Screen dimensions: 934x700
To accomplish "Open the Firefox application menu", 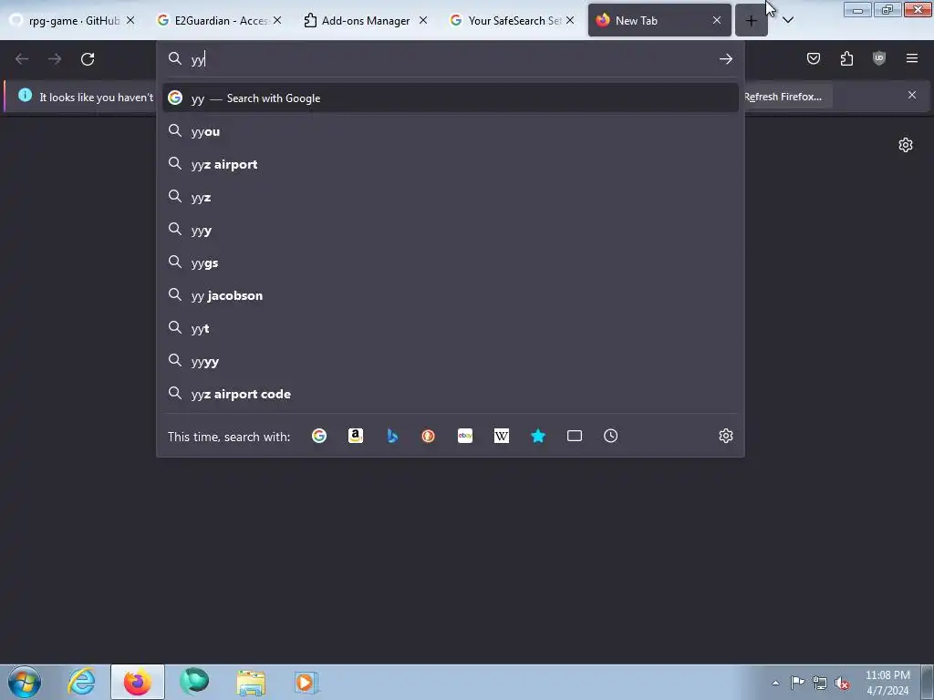I will [912, 58].
